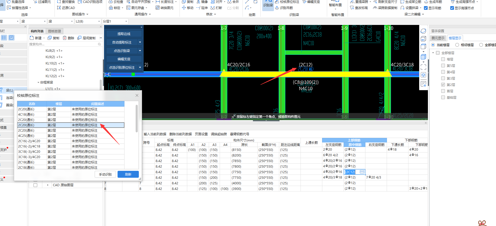Select the 移动 move tool

coord(188,8)
